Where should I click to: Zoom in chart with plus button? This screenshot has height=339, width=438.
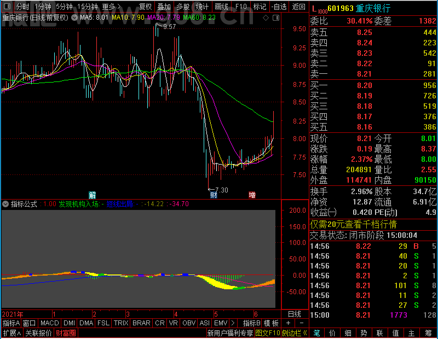point(288,323)
